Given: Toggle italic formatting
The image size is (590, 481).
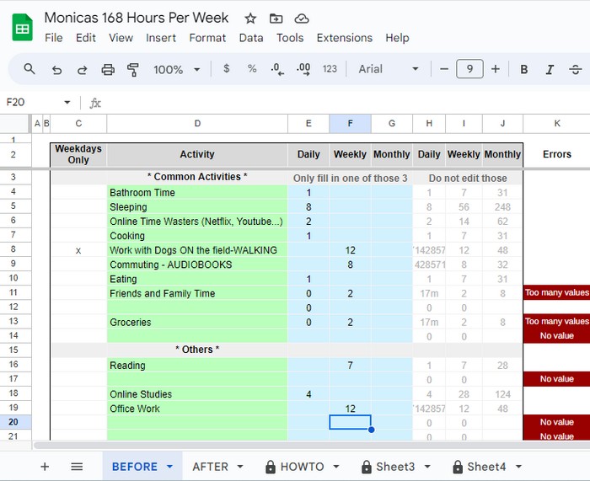Looking at the screenshot, I should [x=550, y=69].
